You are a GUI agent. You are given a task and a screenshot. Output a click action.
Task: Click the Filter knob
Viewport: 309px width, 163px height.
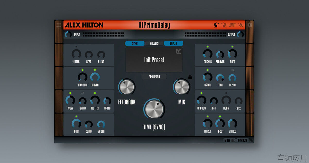click(x=76, y=54)
